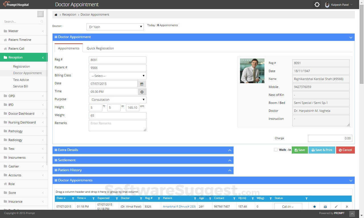This screenshot has height=218, width=364.
Task: Switch to the Quick Registration tab
Action: click(100, 48)
